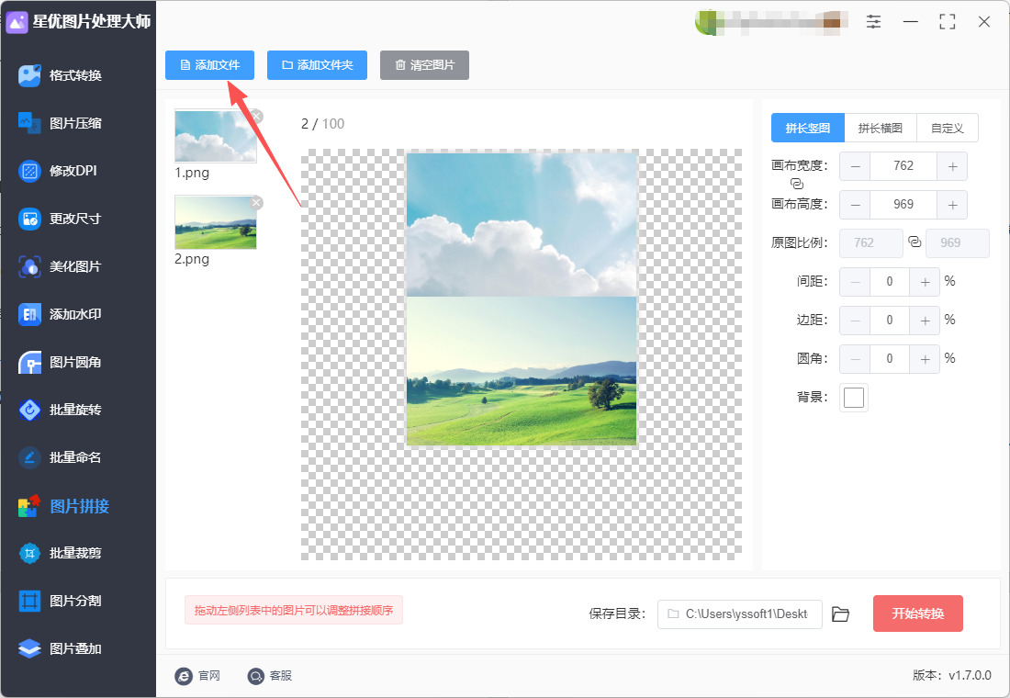This screenshot has width=1010, height=698.
Task: Decrease 画布高度 with minus button
Action: [x=856, y=205]
